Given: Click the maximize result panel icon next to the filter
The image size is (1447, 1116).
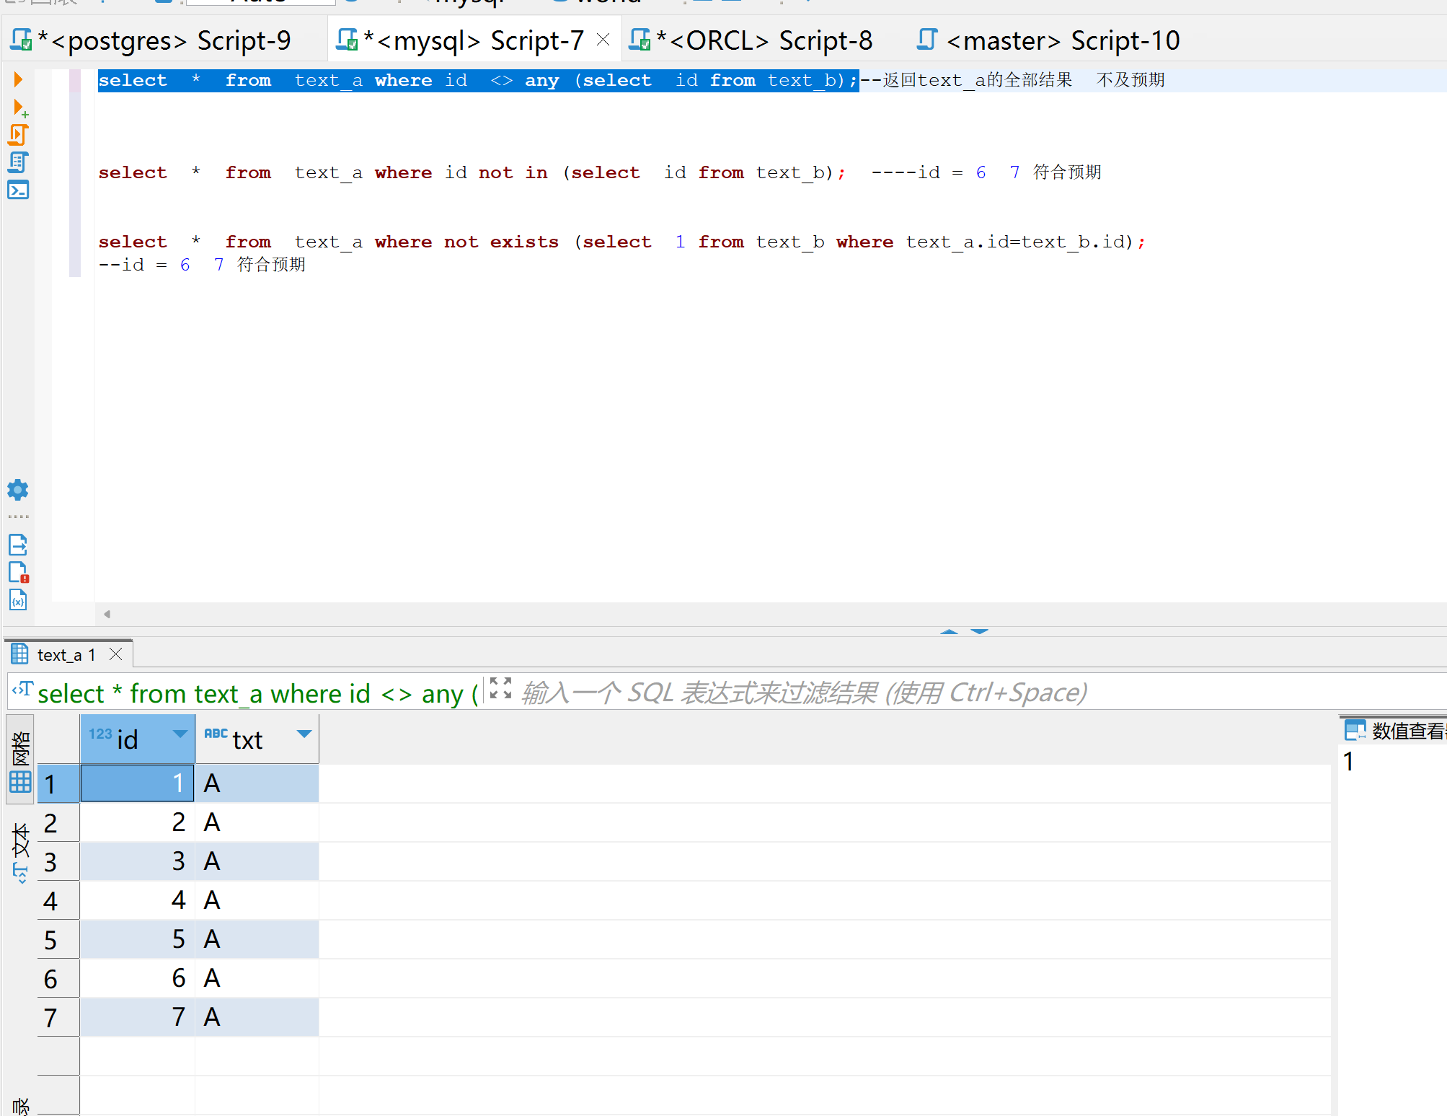Looking at the screenshot, I should point(500,688).
